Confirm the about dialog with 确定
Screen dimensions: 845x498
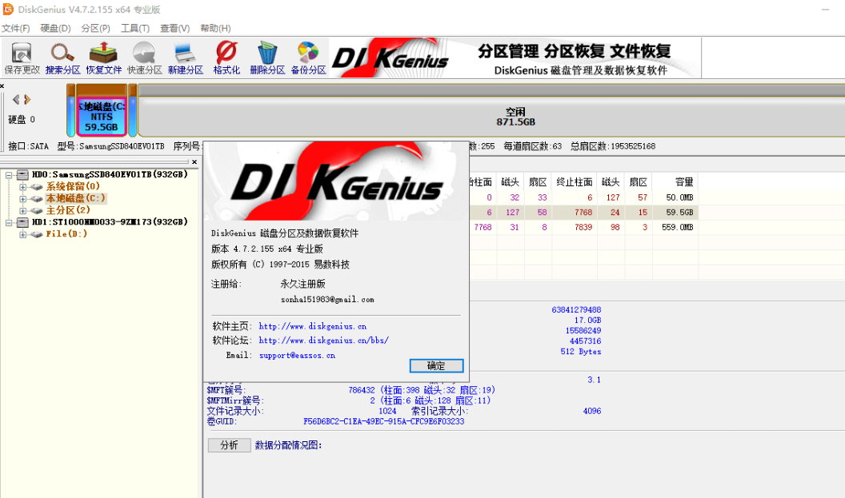pos(436,365)
